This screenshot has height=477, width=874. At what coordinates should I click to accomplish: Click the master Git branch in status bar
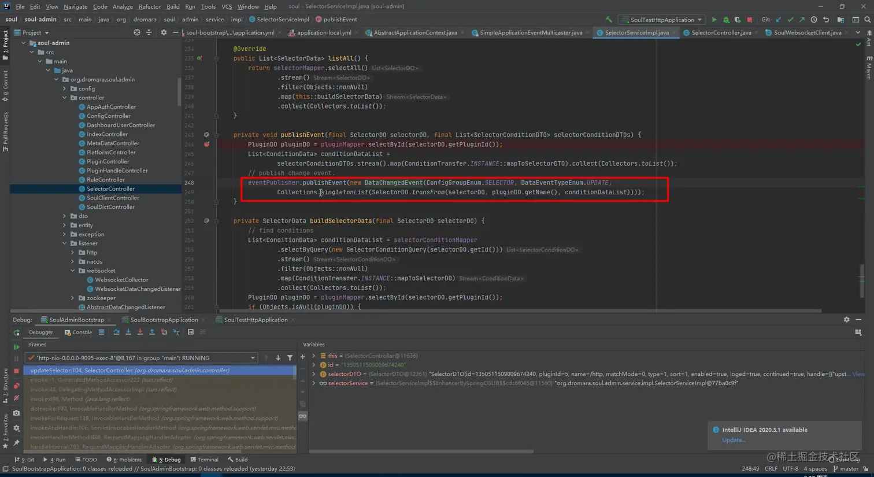(845, 469)
